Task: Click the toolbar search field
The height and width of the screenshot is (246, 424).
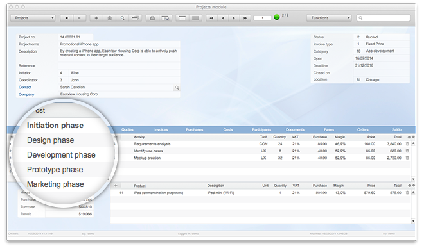Action: point(383,18)
